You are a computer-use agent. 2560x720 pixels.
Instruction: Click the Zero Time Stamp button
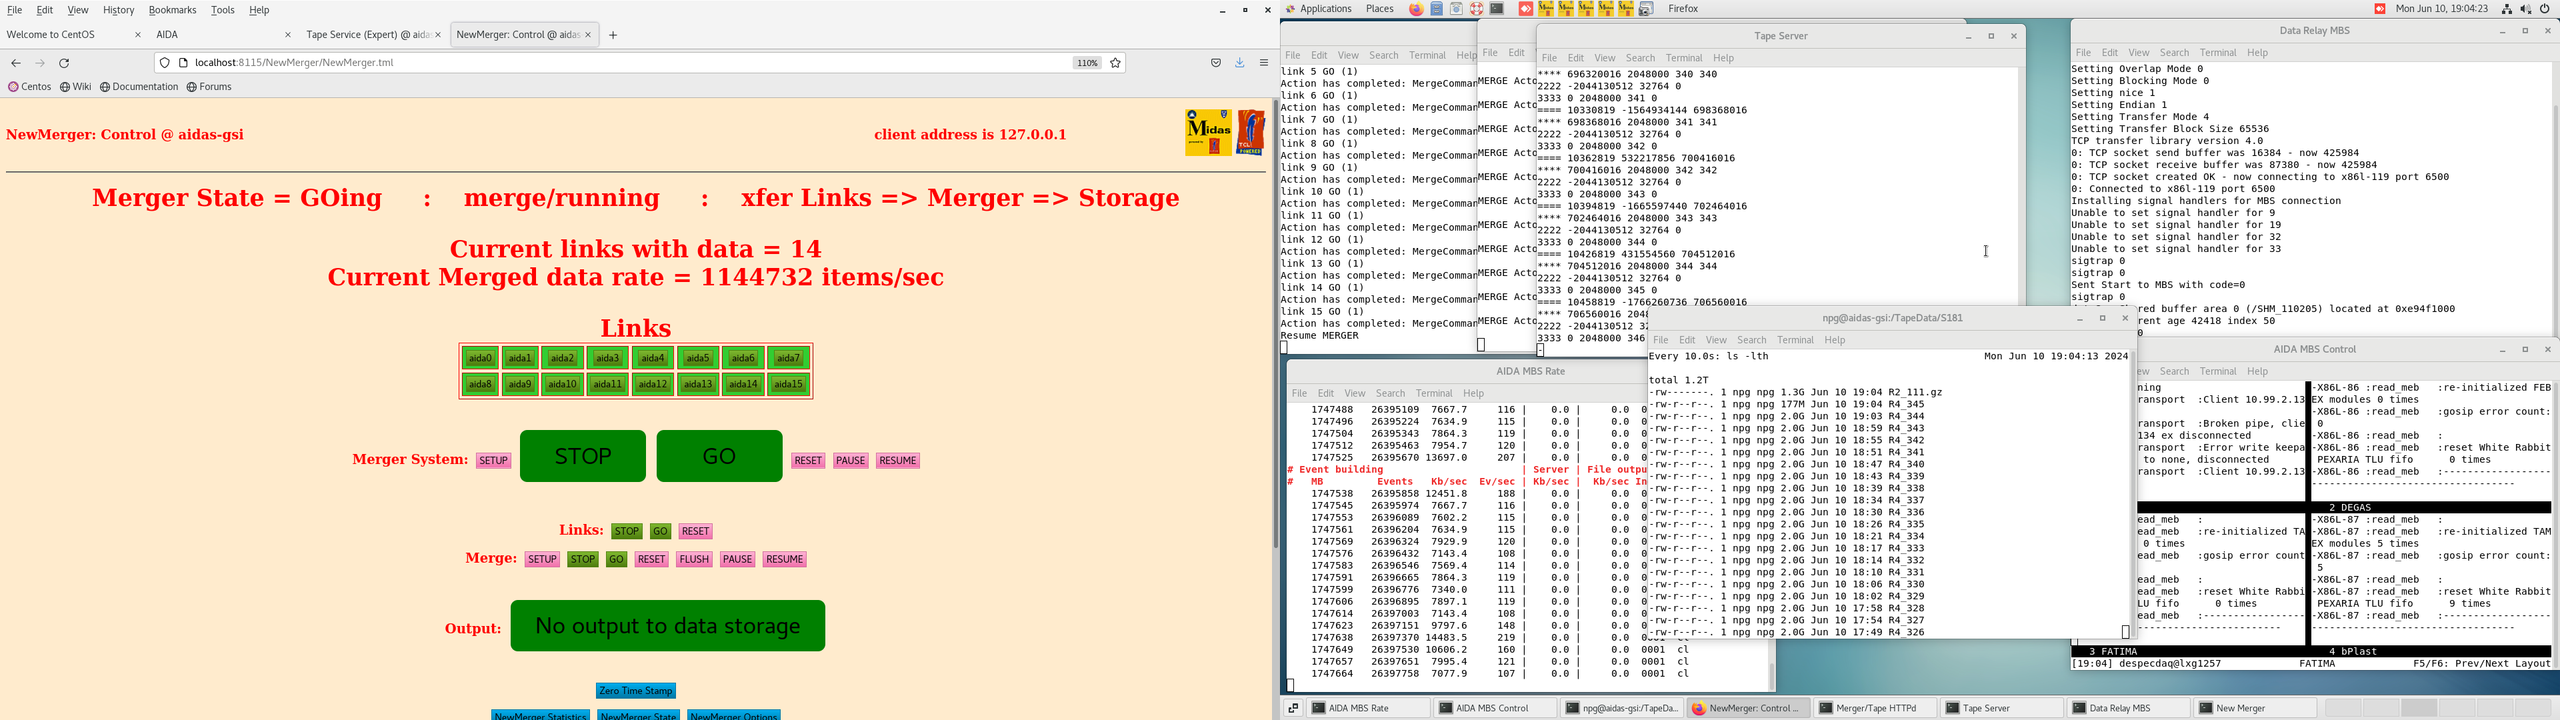pos(635,690)
